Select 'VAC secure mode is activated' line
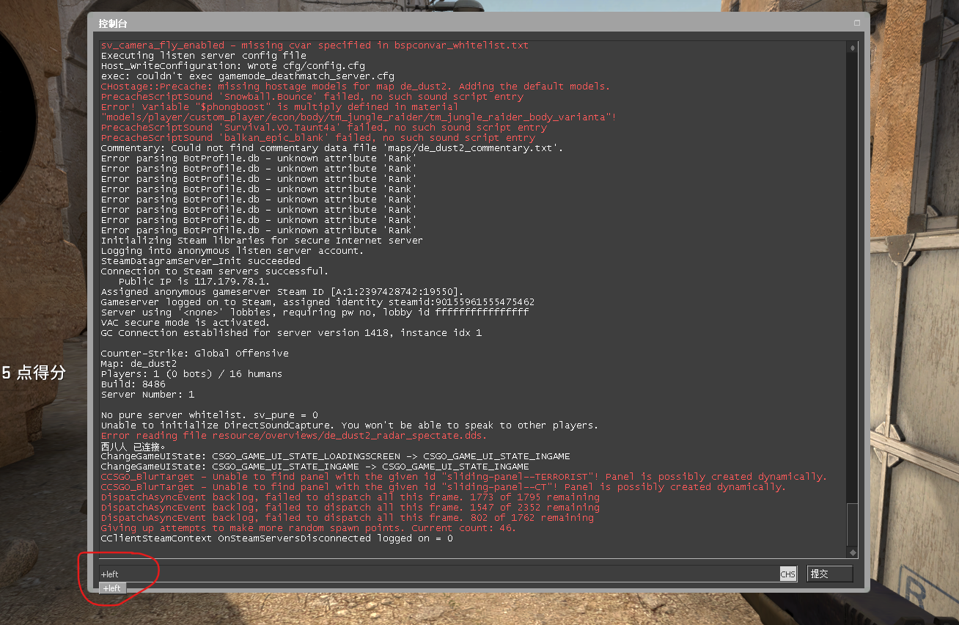This screenshot has width=959, height=625. [185, 323]
